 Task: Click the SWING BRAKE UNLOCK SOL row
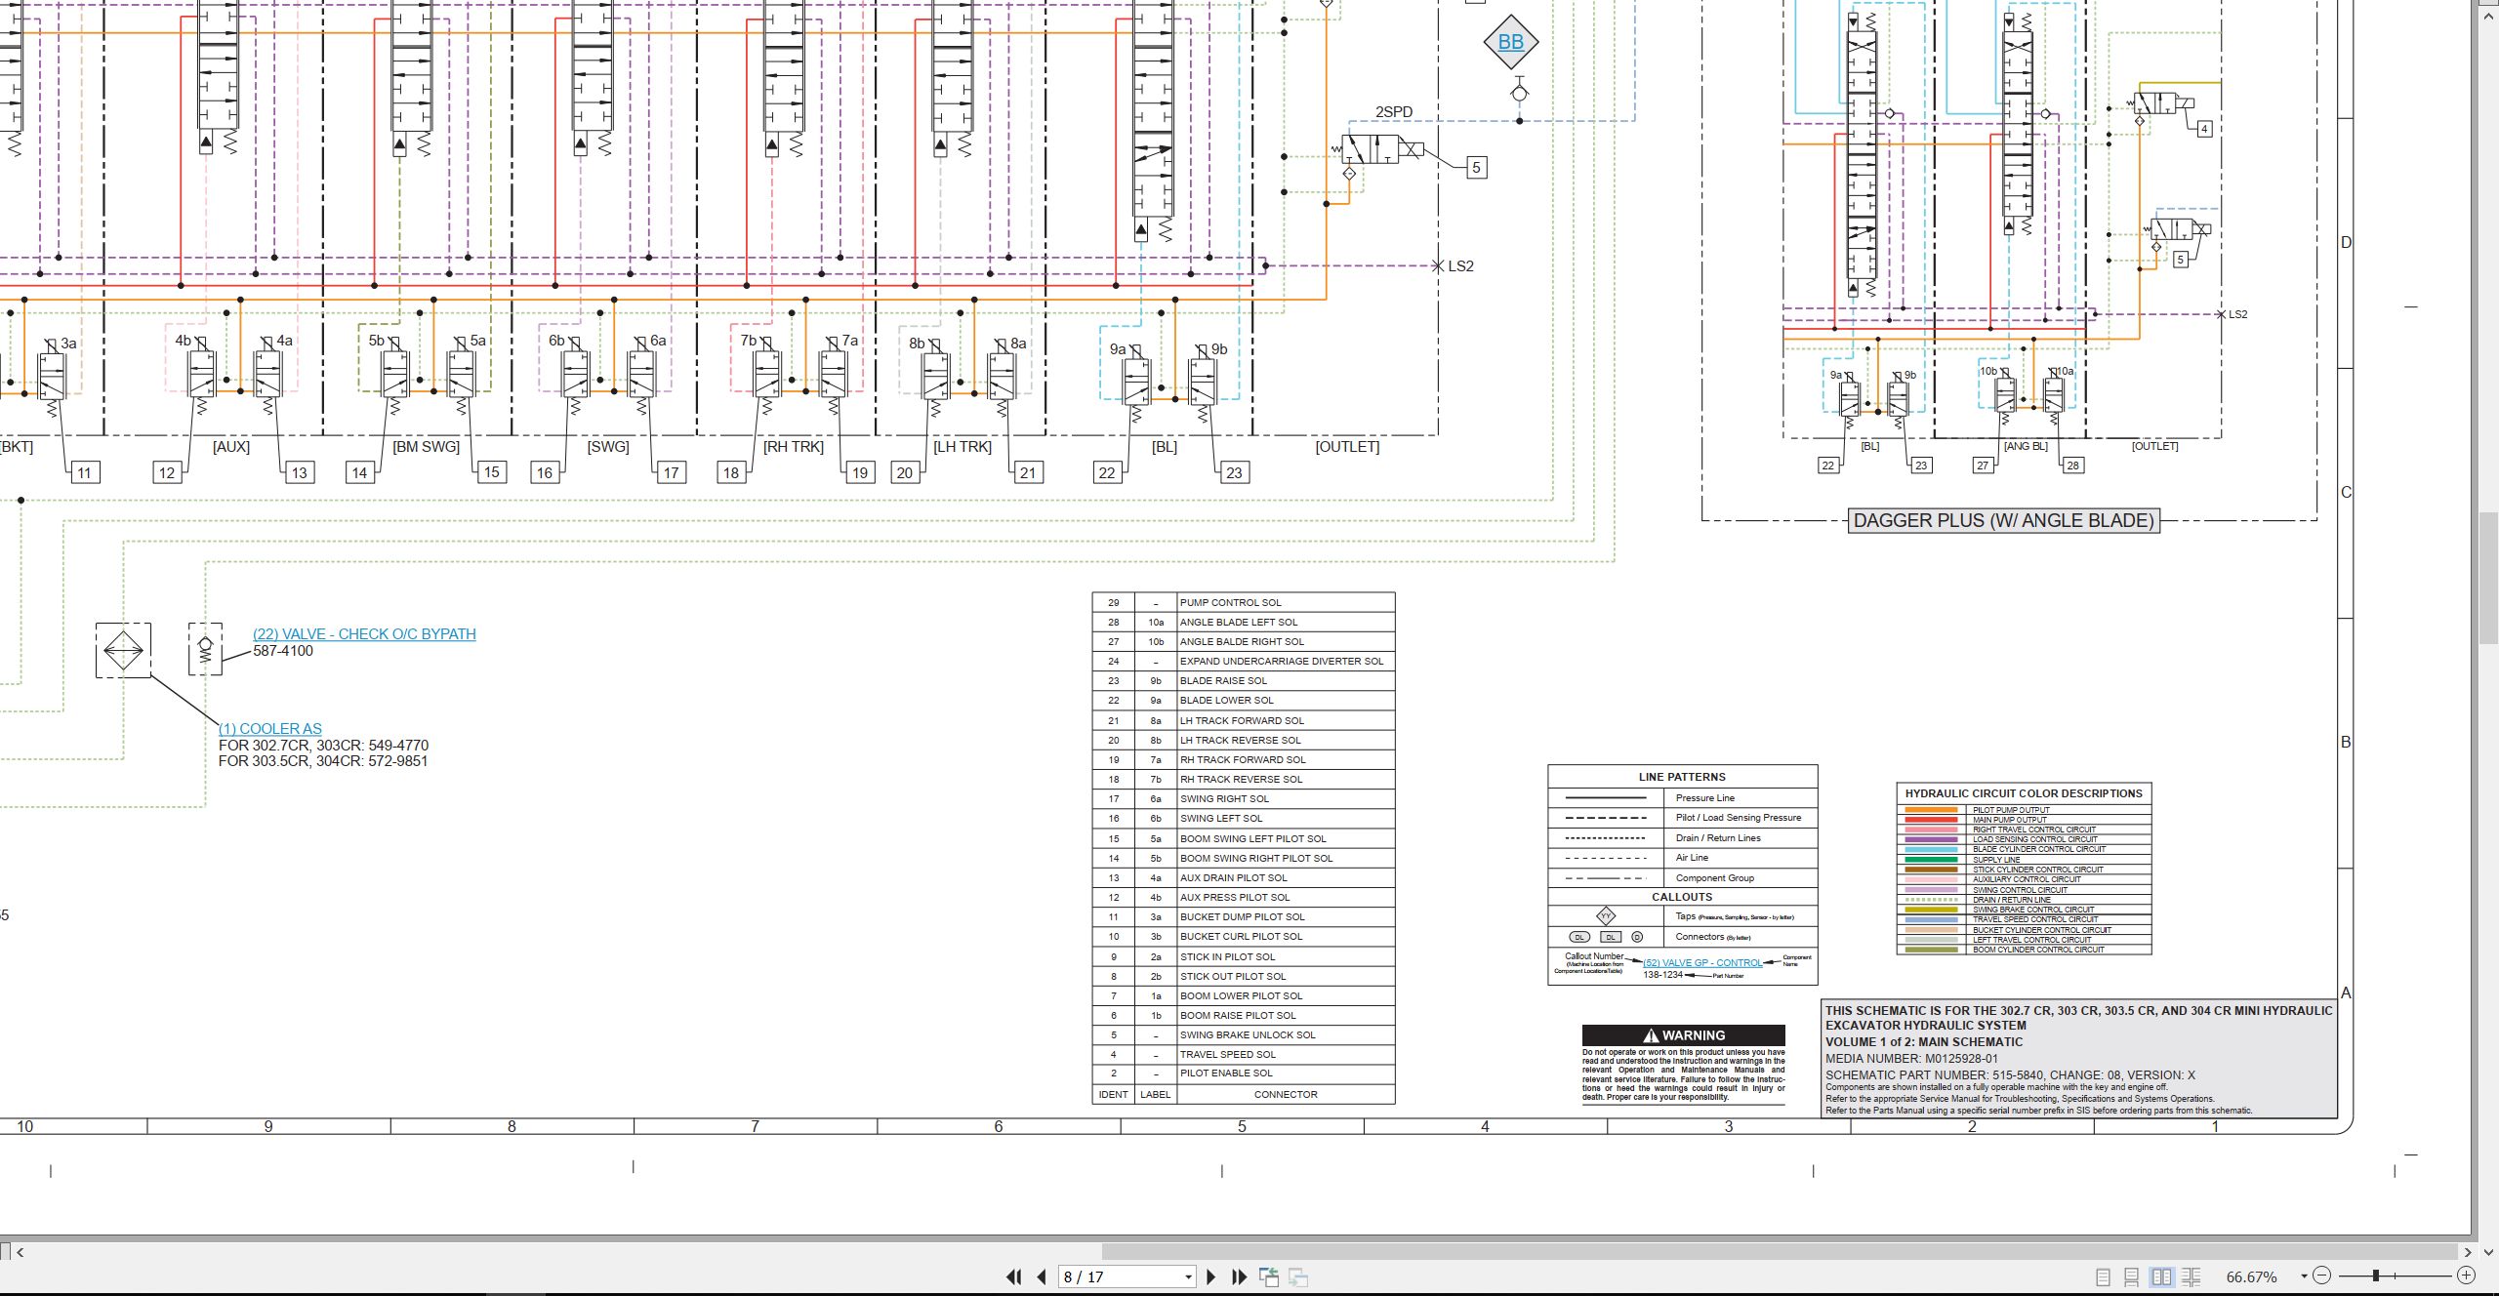point(1243,1034)
